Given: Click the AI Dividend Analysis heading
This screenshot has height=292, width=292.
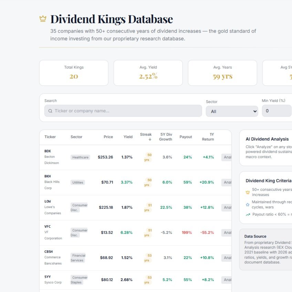Looking at the screenshot, I should 267,139.
